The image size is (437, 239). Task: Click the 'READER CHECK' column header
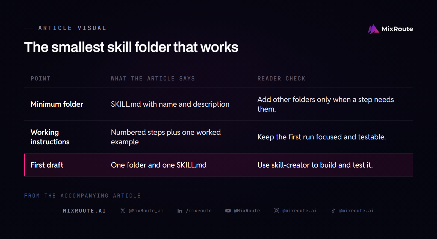point(281,79)
